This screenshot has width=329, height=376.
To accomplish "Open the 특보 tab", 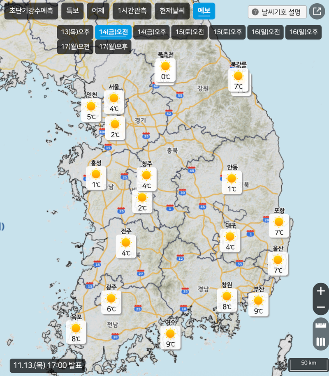I will pyautogui.click(x=72, y=11).
